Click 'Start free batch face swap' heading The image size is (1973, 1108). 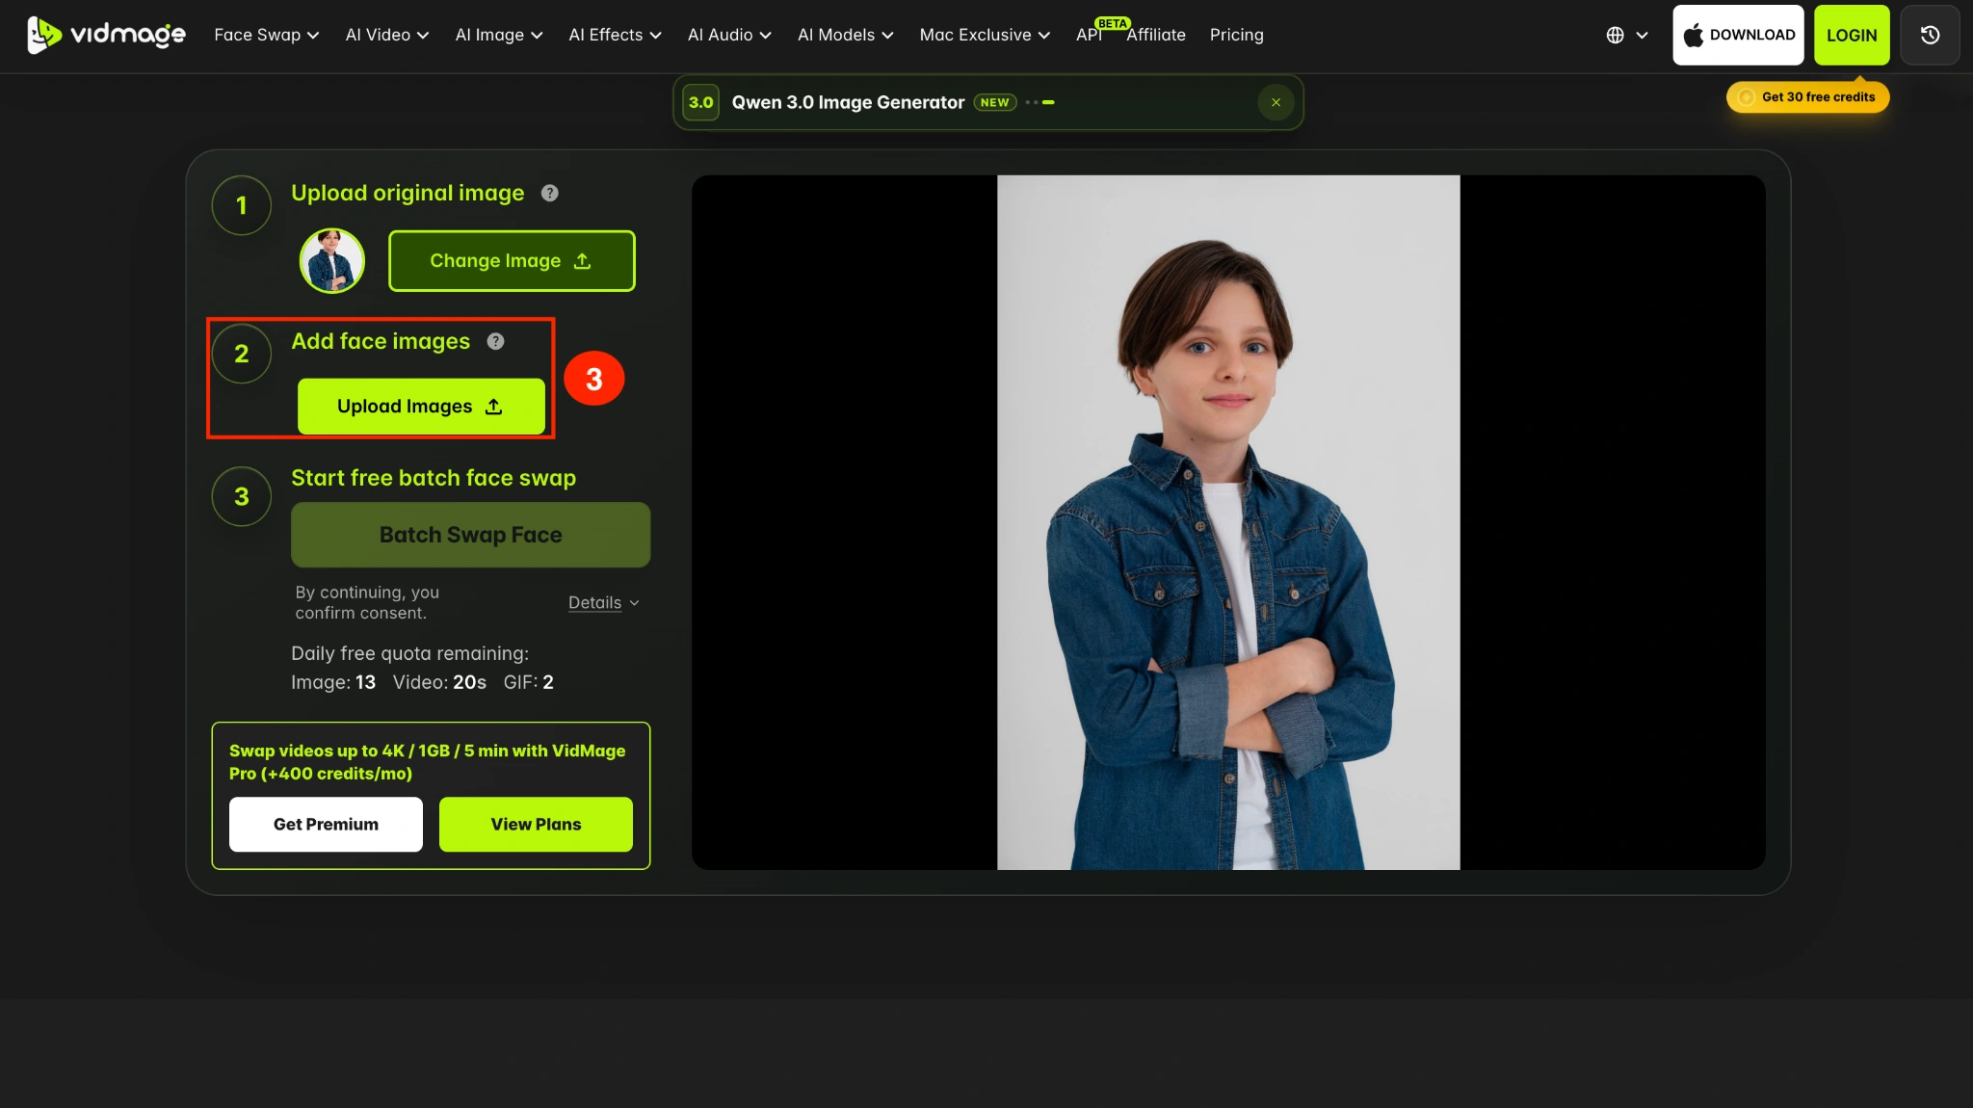[434, 478]
